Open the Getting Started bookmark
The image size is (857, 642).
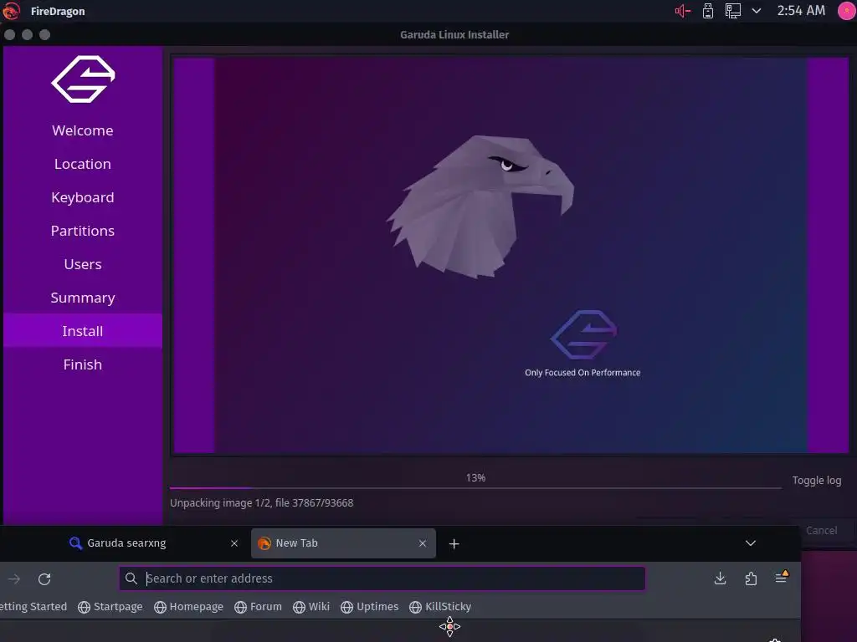click(x=33, y=607)
